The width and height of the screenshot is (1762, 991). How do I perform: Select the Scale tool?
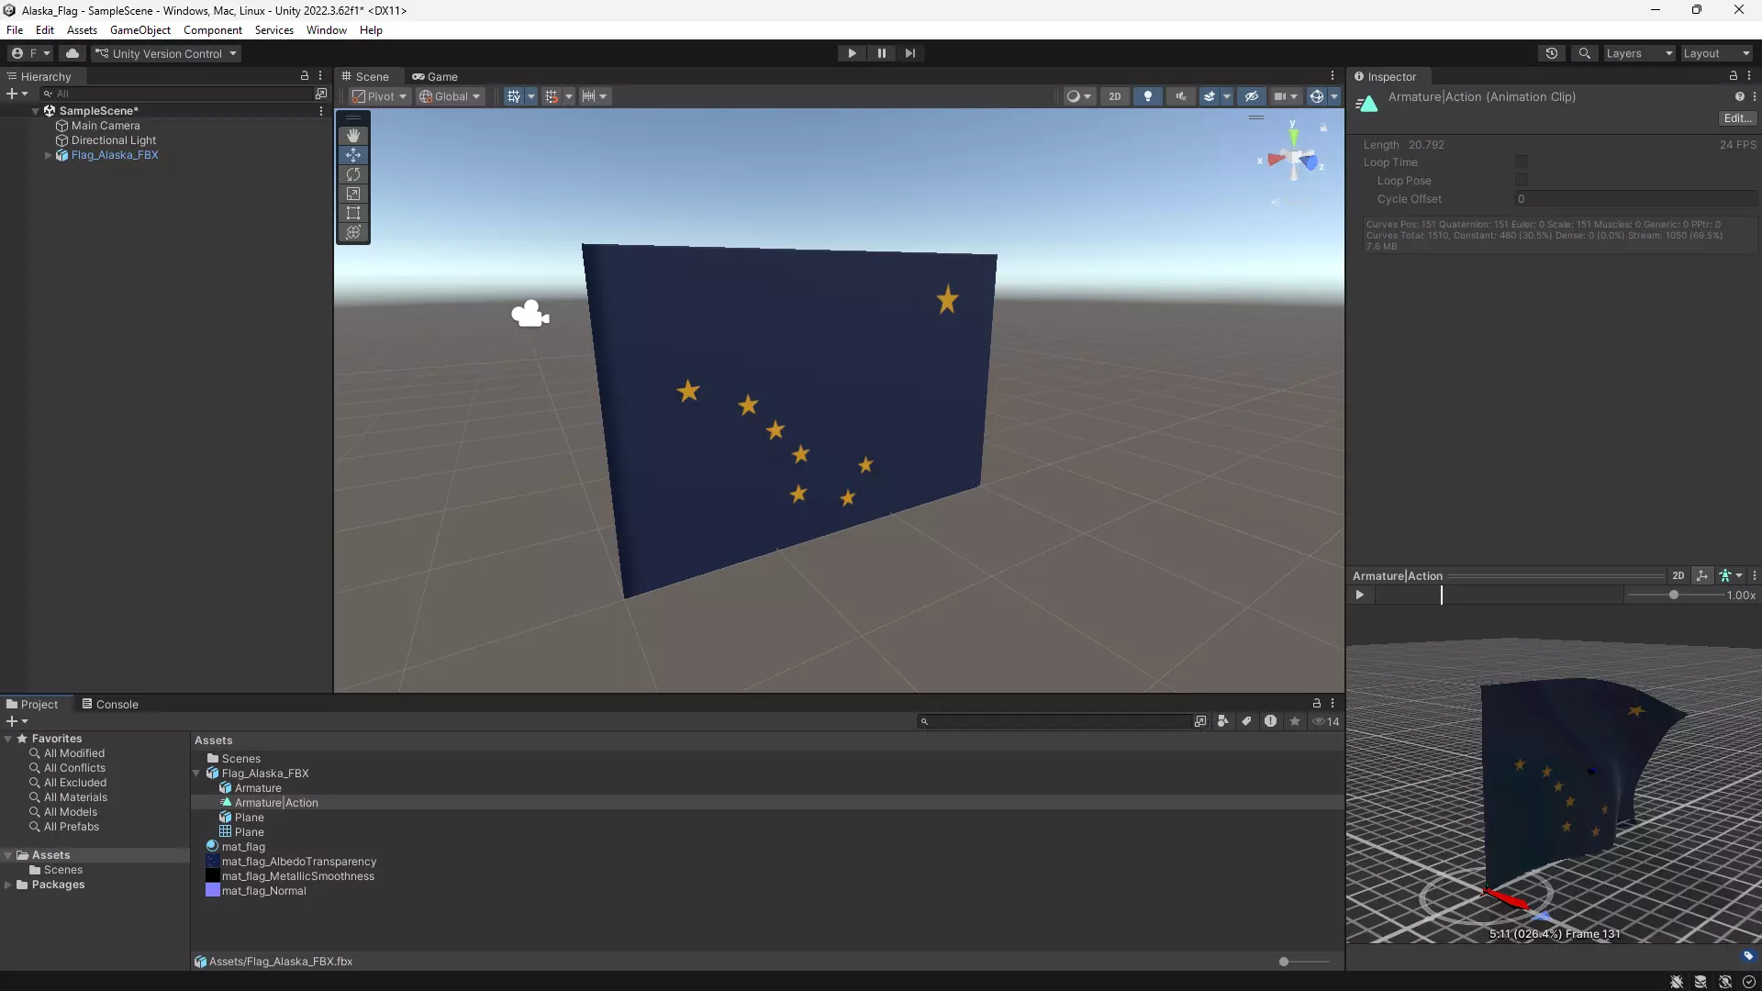tap(353, 194)
